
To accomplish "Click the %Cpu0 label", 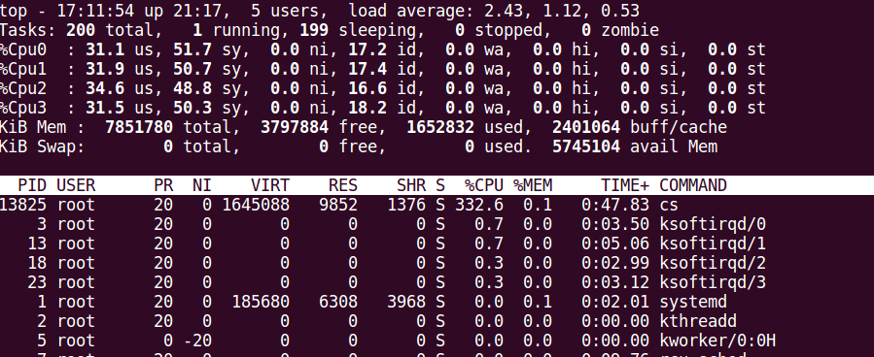I will (23, 50).
